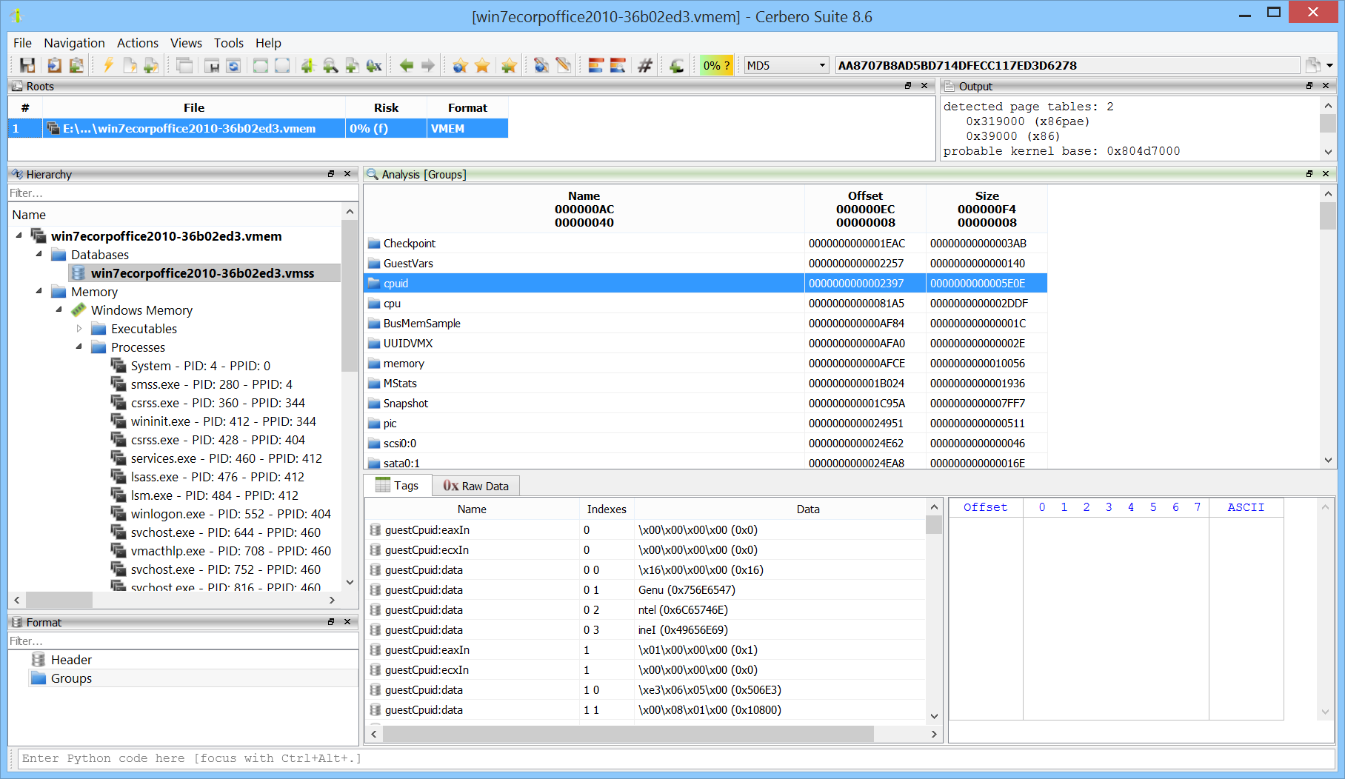Expand the Executables tree node
The width and height of the screenshot is (1345, 779).
79,329
